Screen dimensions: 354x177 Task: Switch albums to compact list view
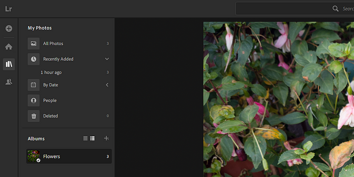85,138
